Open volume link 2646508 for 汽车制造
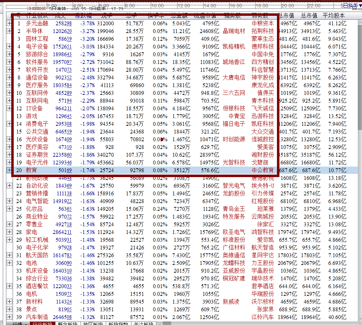Viewport: 362px width, 325px height. [x=62, y=317]
